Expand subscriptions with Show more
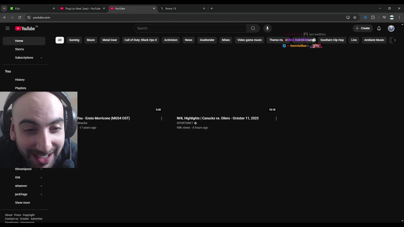 pyautogui.click(x=22, y=203)
